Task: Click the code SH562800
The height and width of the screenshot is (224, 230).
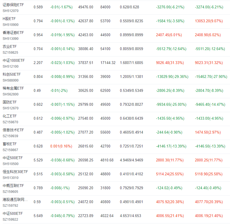Action: point(11,94)
